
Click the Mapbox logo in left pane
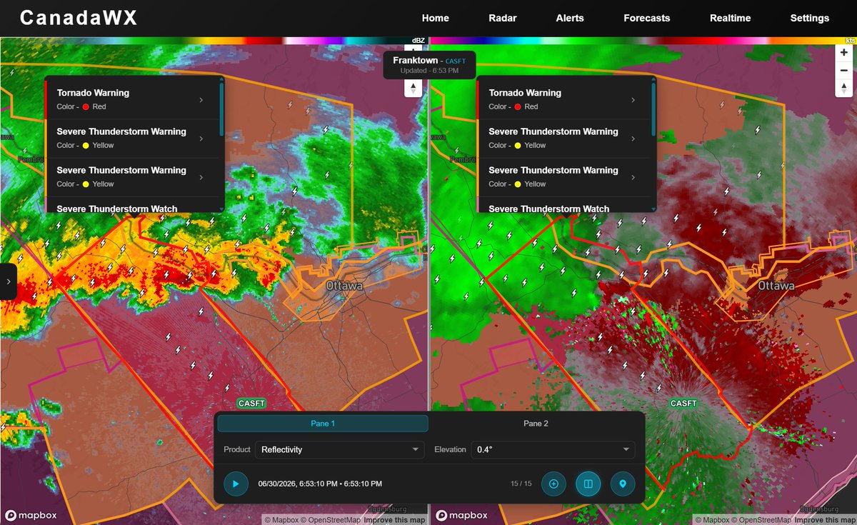(31, 515)
